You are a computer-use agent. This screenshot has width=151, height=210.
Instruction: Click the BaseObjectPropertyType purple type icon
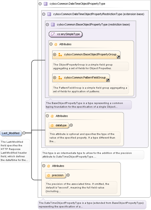[x=53, y=24]
